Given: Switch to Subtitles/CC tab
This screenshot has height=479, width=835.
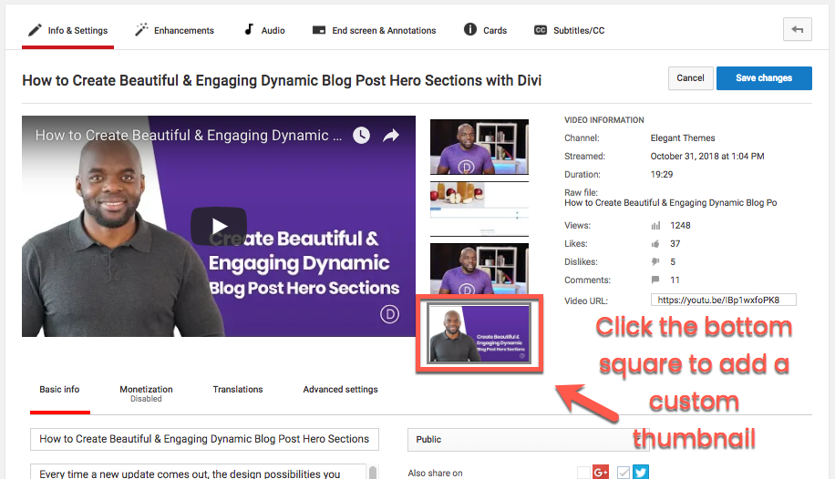Looking at the screenshot, I should (x=569, y=30).
